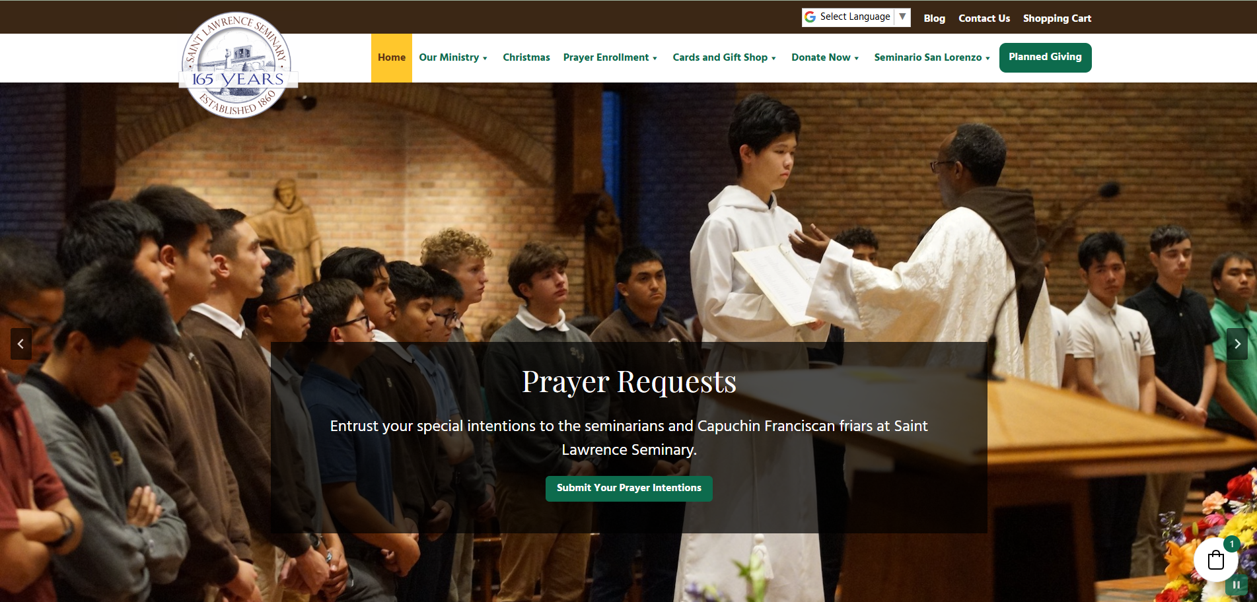Image resolution: width=1257 pixels, height=602 pixels.
Task: Click the pause icon on the slideshow
Action: [1236, 584]
